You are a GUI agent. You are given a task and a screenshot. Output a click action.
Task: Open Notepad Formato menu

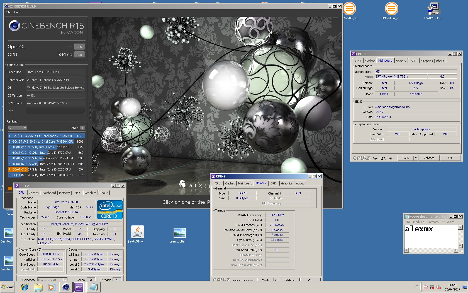[433, 222]
